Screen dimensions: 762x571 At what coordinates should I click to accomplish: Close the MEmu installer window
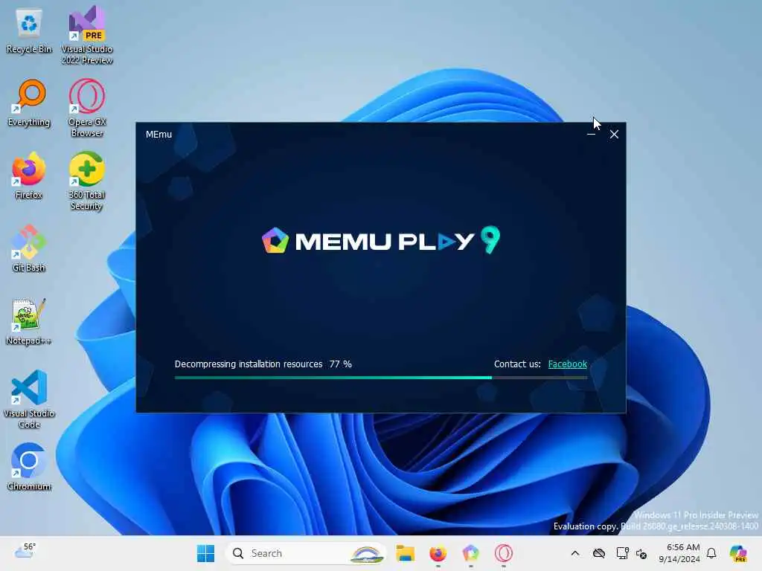pyautogui.click(x=614, y=134)
